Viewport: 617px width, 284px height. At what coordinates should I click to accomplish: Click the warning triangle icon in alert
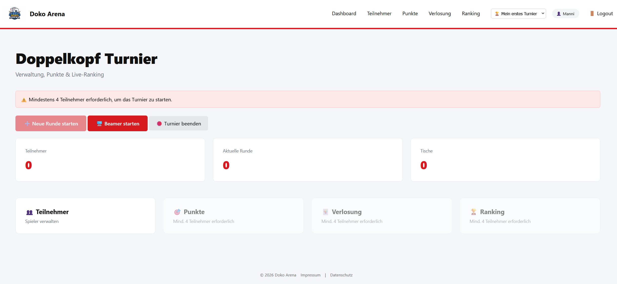click(24, 100)
